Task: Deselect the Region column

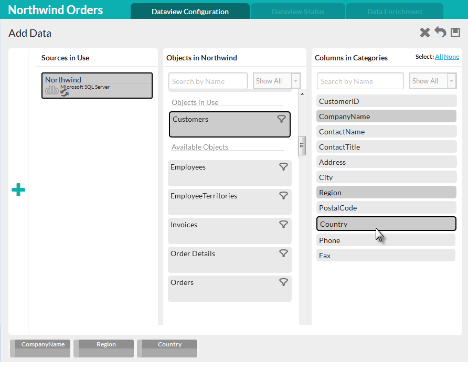Action: pos(387,192)
